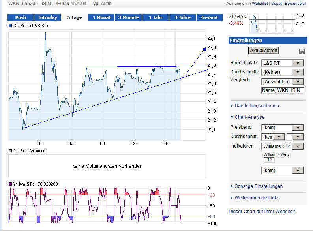The image size is (313, 231).
Task: Open the Durchschnitt (kein) type dropdown
Action: pyautogui.click(x=273, y=137)
